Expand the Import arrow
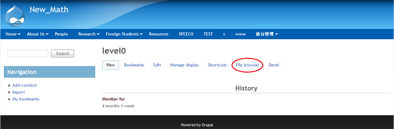This screenshot has height=129, width=394. (9, 93)
